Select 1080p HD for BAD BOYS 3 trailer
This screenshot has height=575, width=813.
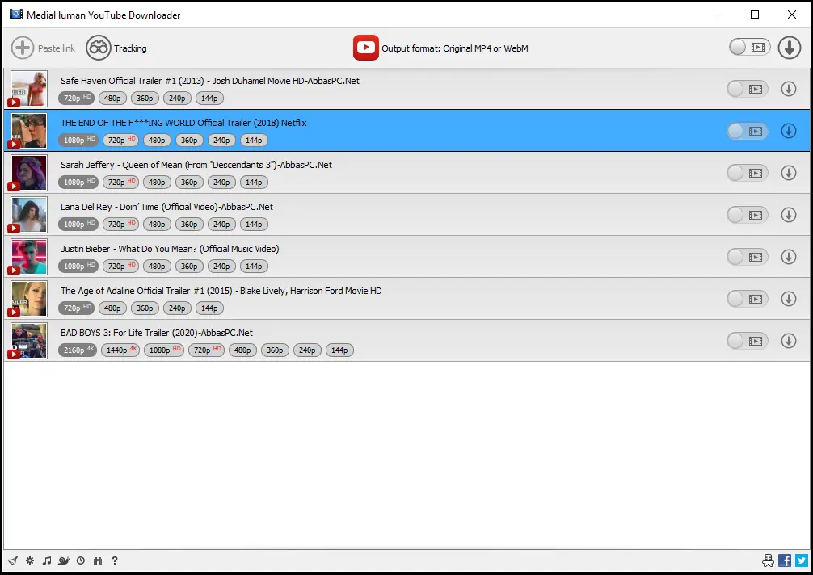pyautogui.click(x=164, y=350)
